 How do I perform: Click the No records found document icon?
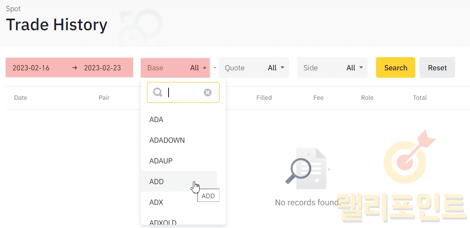pos(307,168)
